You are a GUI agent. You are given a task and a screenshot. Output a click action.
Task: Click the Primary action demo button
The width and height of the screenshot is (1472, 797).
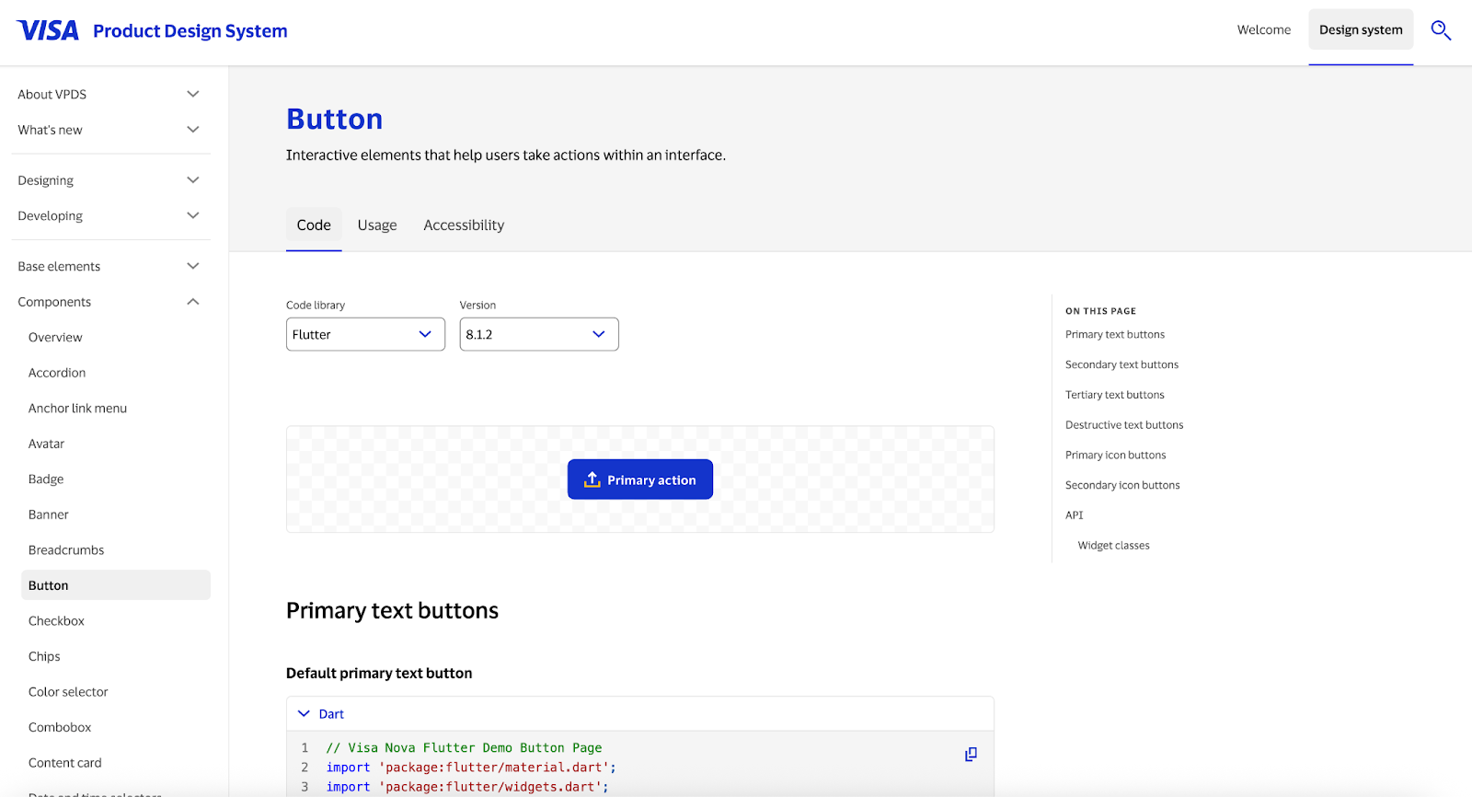click(640, 479)
